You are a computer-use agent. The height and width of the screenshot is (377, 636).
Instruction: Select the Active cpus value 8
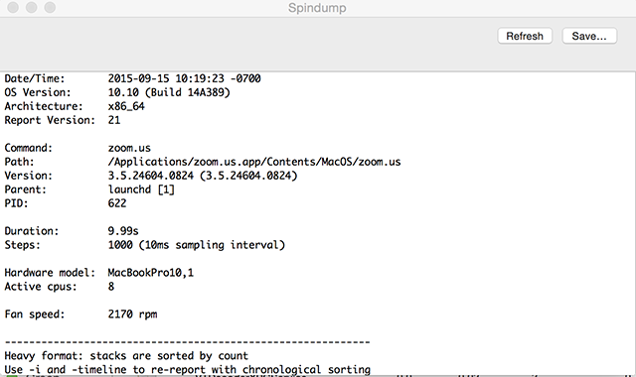click(x=111, y=287)
